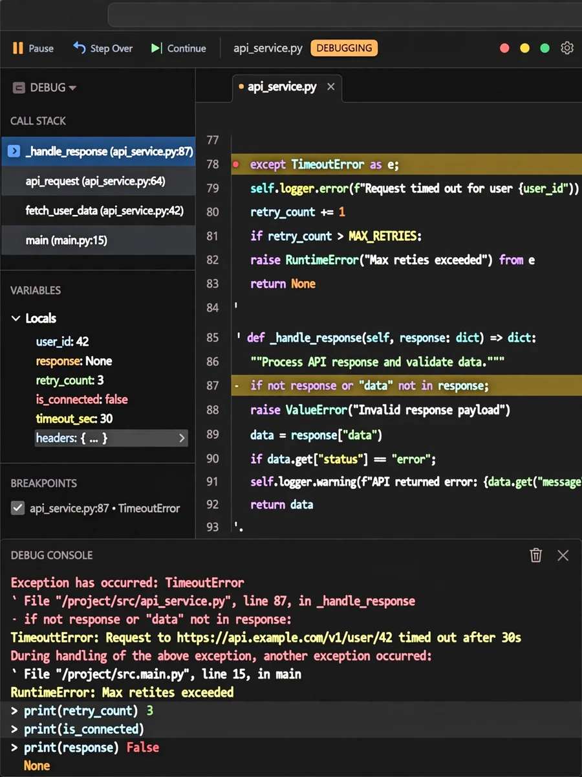
Task: Select the fetch_user_data stack frame
Action: [x=98, y=210]
